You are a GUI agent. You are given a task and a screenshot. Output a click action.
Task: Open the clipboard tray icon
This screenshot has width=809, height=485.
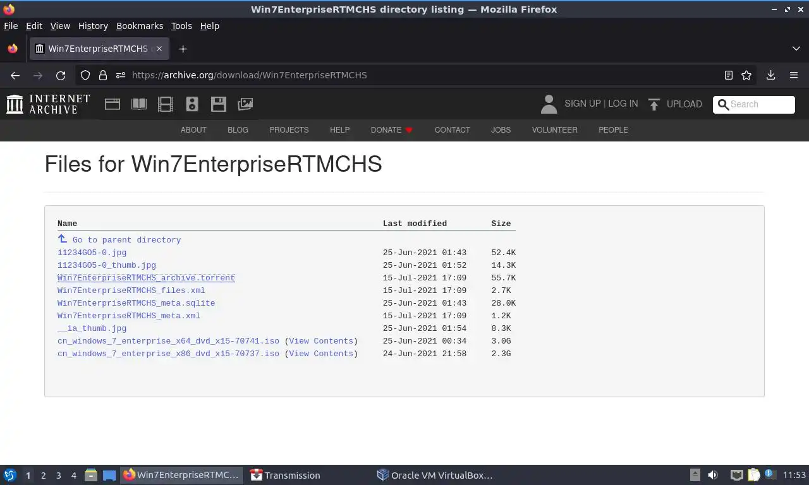[x=753, y=475]
